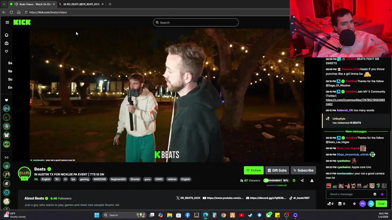Open the emoji picker in chat input
Screen dimensions: 392x220
coord(375,194)
